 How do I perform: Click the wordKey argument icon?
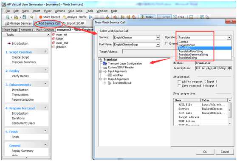pyautogui.click(x=110, y=75)
